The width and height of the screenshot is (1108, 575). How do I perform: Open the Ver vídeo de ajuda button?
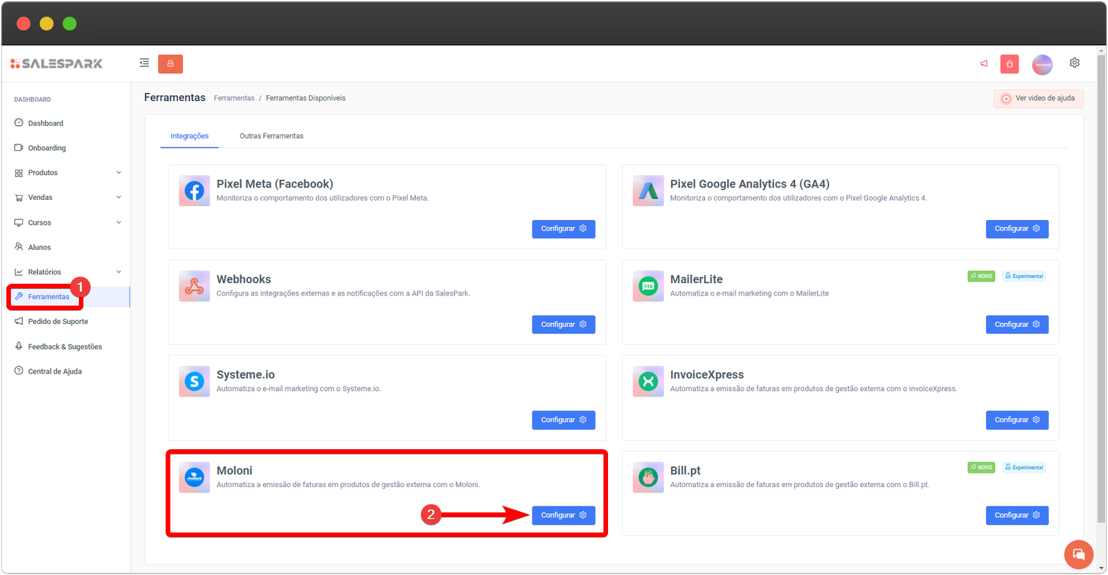[x=1038, y=98]
